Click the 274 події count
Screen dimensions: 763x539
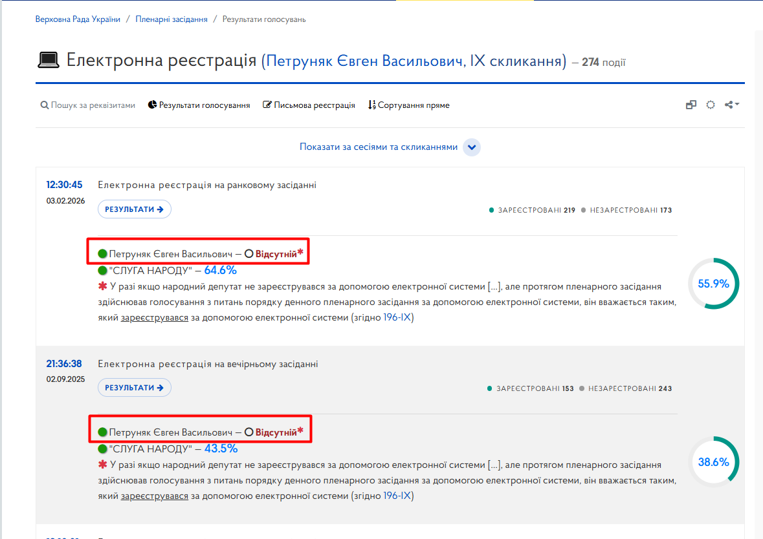603,62
